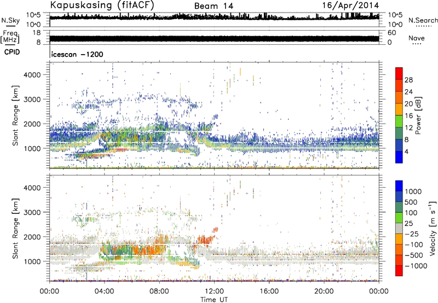Click the "CPID" row label
The height and width of the screenshot is (303, 438).
click(x=12, y=52)
